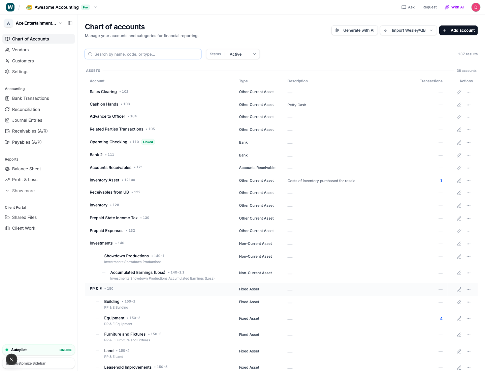Click Generate with AI button
This screenshot has height=371, width=485.
355,30
